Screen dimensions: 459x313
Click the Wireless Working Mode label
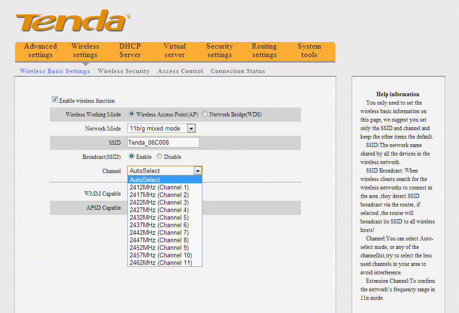[x=93, y=115]
